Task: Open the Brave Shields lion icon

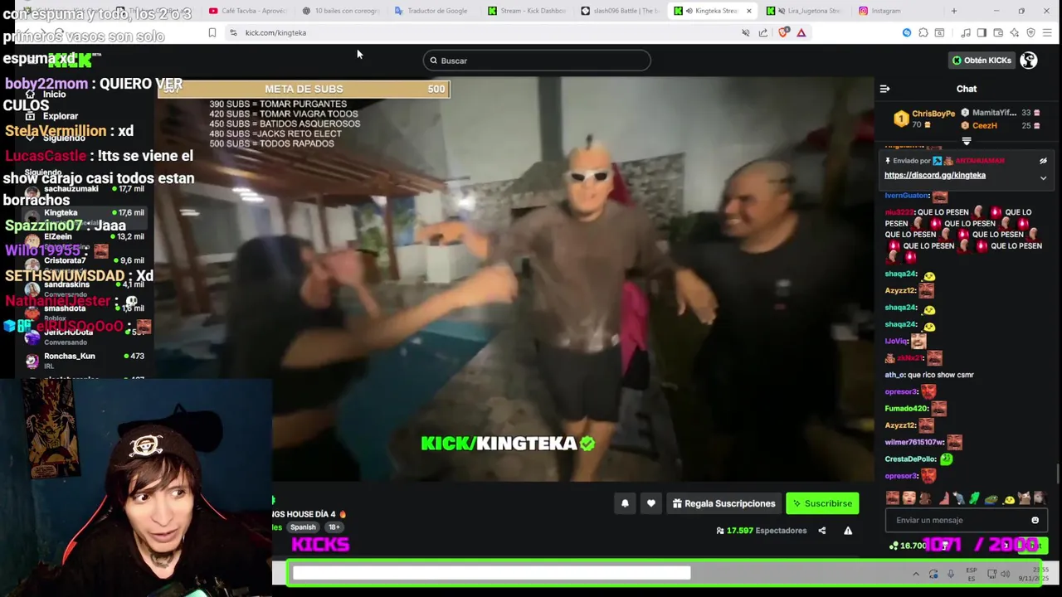Action: (783, 32)
